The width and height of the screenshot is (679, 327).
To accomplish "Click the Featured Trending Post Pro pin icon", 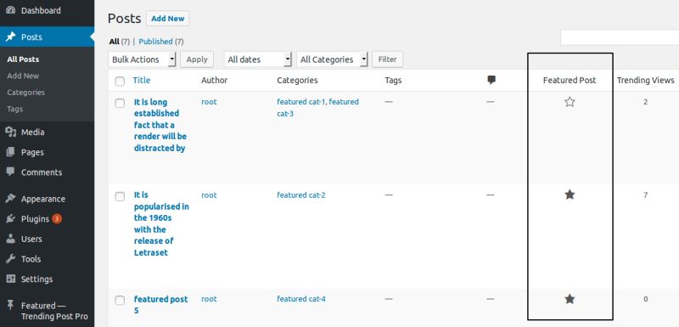I will pos(10,306).
